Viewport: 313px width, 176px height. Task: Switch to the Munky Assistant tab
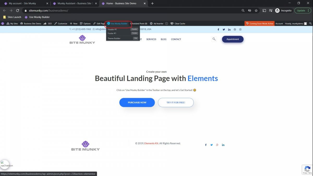[75, 3]
